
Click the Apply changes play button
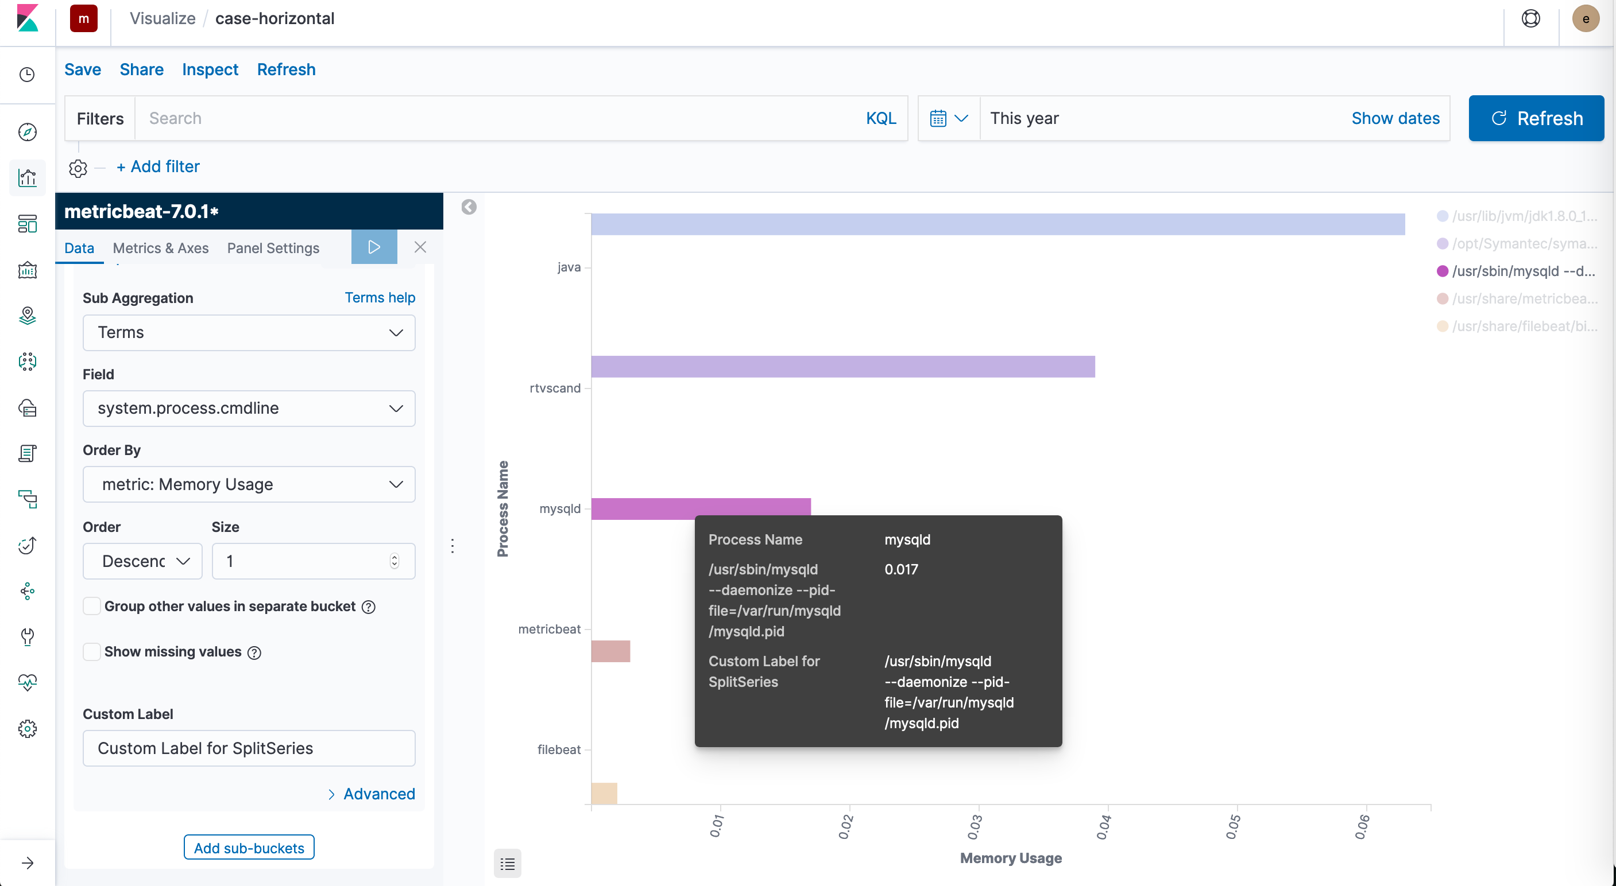(x=374, y=247)
